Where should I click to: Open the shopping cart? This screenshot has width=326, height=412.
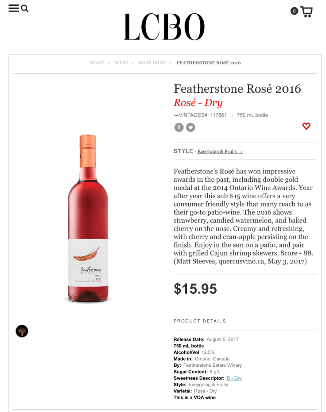[x=307, y=12]
